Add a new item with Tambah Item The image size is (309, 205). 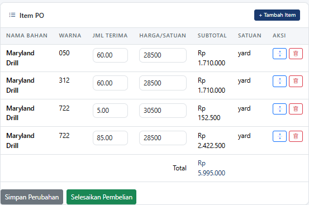[277, 15]
